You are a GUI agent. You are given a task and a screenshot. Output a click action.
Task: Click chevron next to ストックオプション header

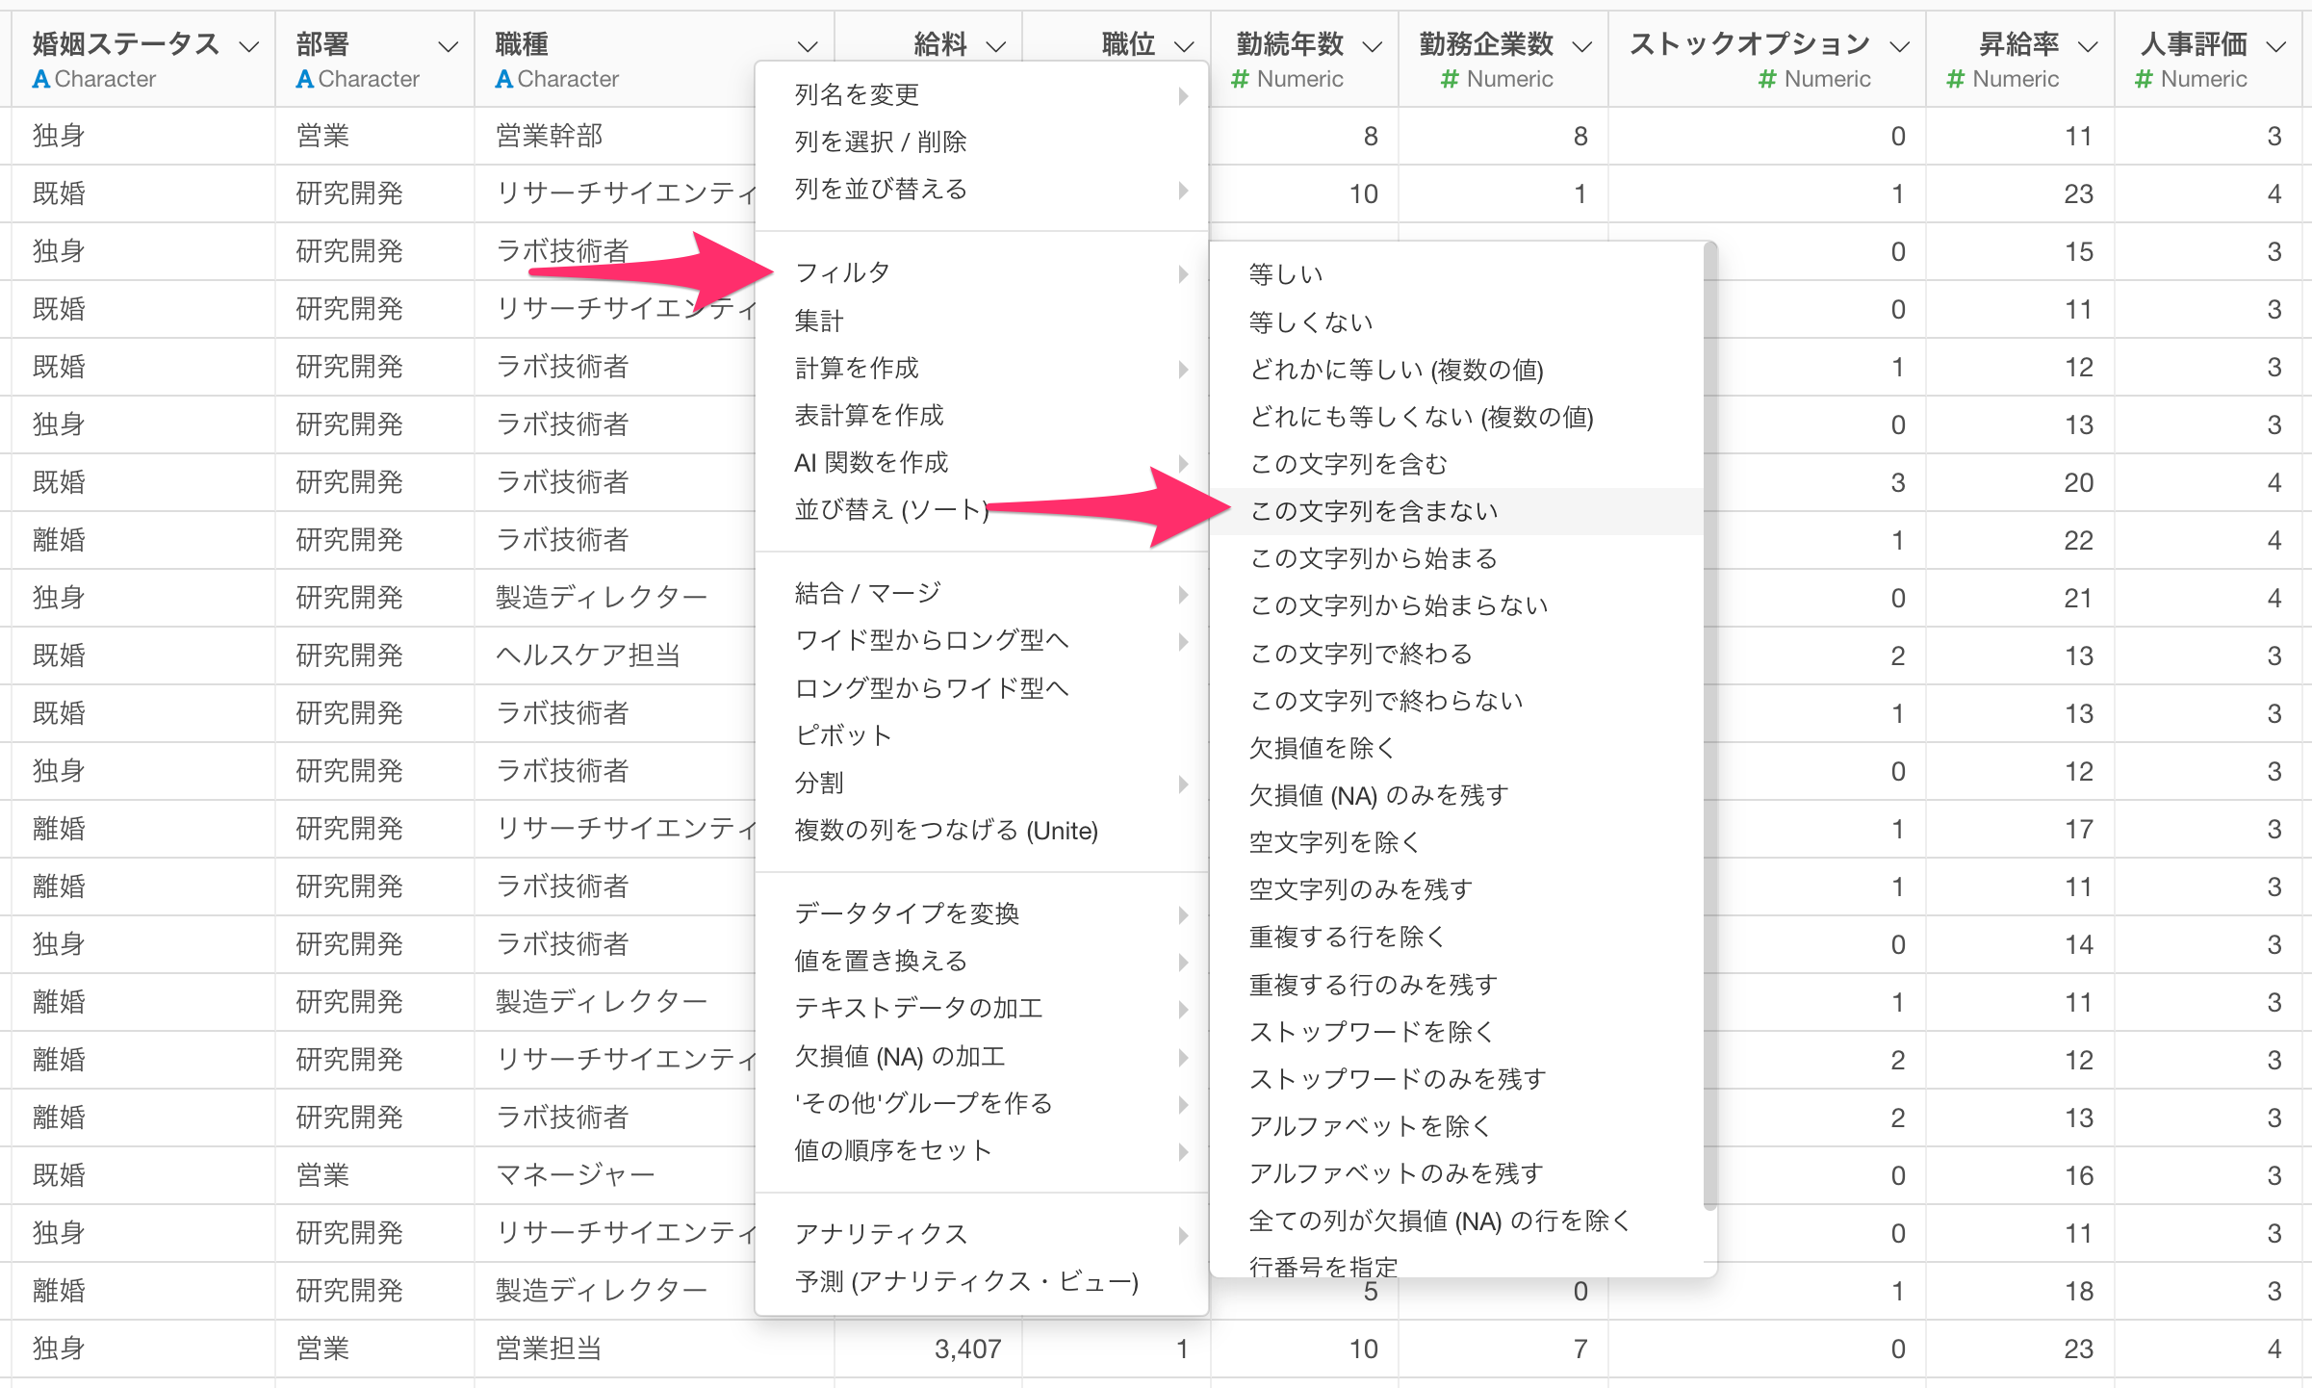point(1899,46)
